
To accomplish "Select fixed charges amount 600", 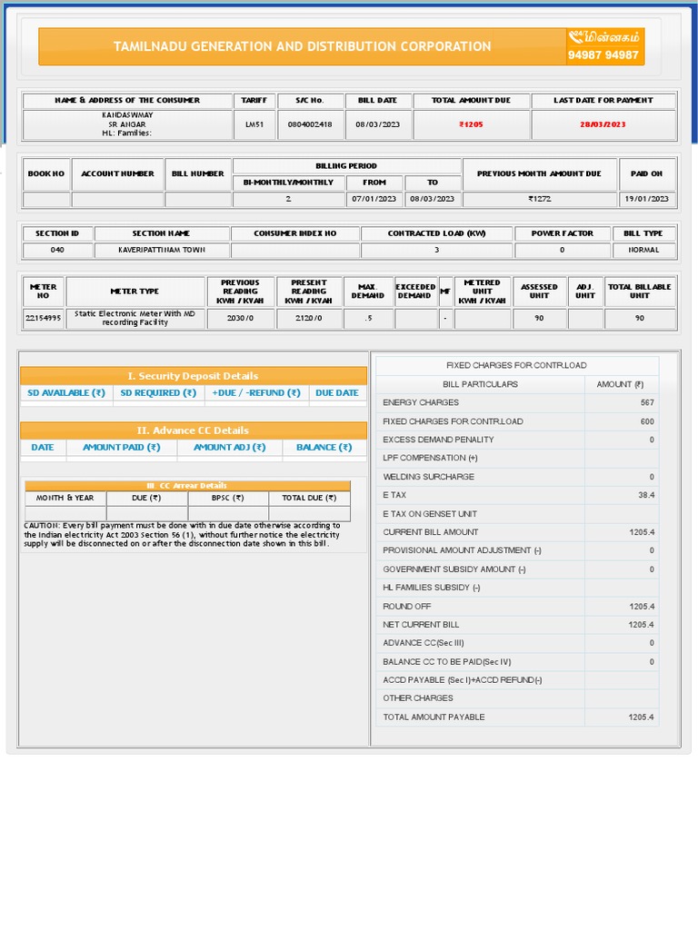I will [647, 421].
